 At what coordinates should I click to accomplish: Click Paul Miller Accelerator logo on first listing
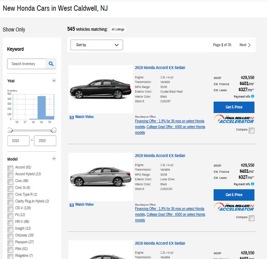[x=234, y=119]
